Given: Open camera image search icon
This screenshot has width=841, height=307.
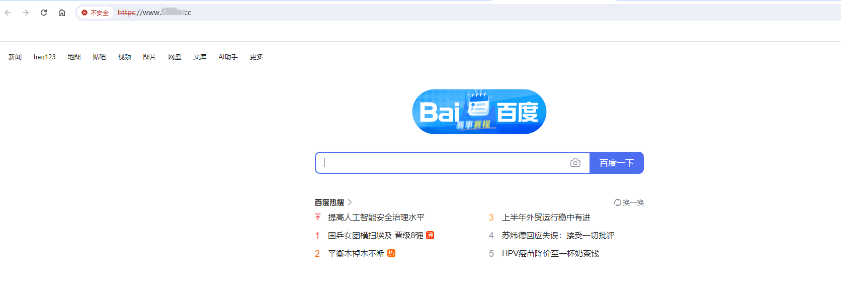Looking at the screenshot, I should (x=575, y=163).
